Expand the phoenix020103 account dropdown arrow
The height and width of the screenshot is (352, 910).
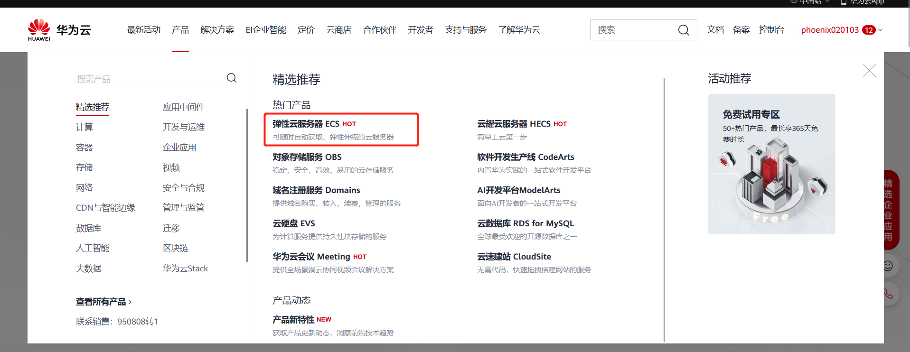(x=881, y=30)
